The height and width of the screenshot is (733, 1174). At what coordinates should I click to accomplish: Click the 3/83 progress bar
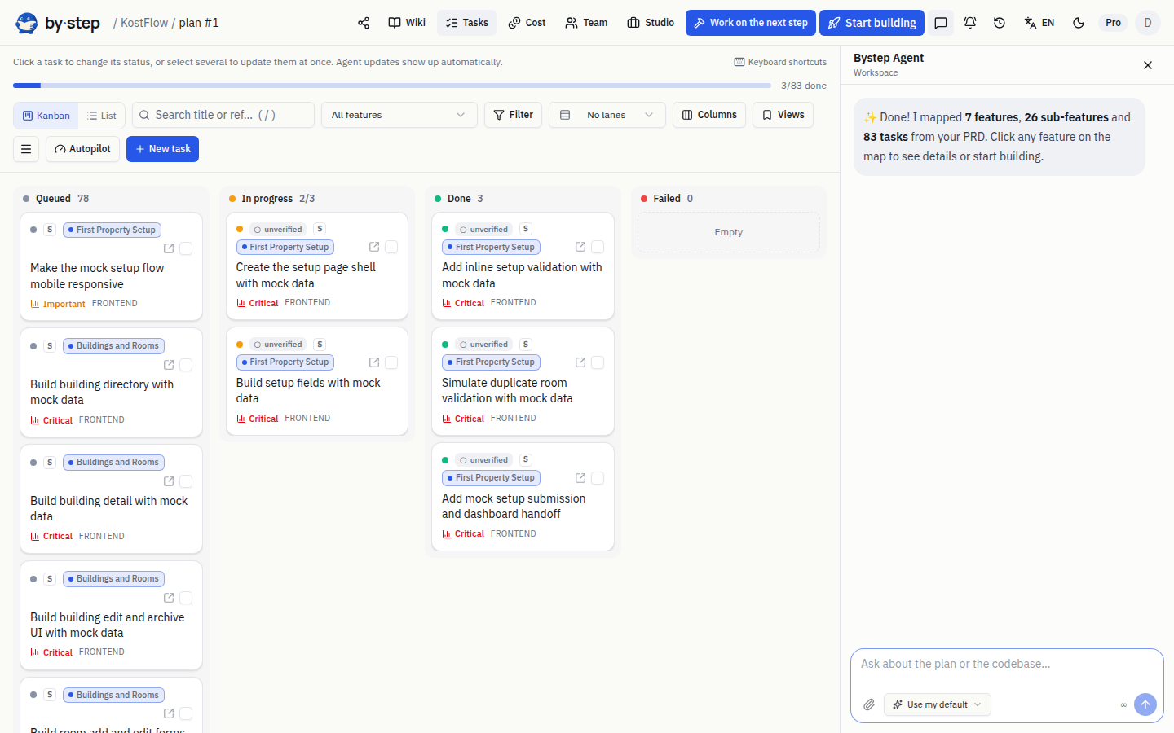pos(392,86)
